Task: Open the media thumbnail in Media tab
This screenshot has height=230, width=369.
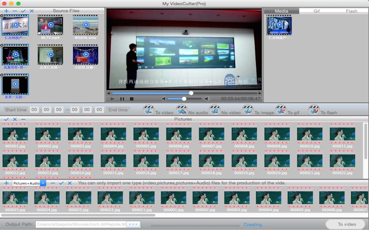Action: pyautogui.click(x=280, y=25)
